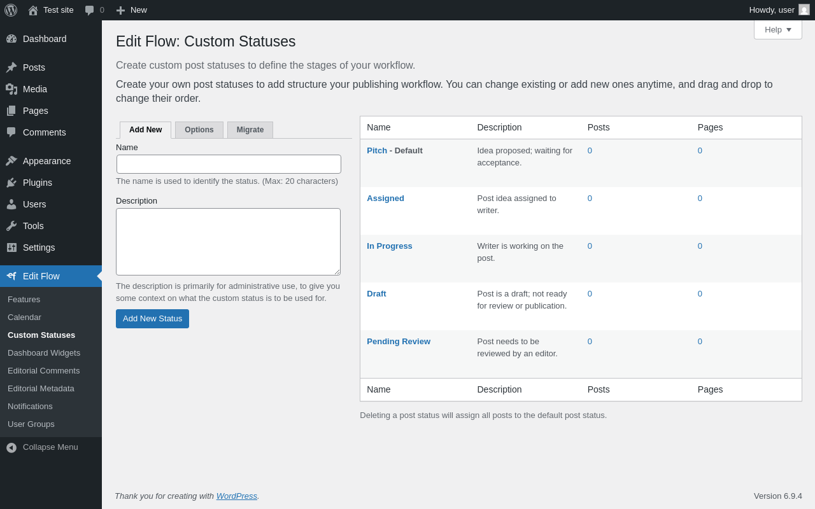Click pages count for In Progress row

coord(700,246)
